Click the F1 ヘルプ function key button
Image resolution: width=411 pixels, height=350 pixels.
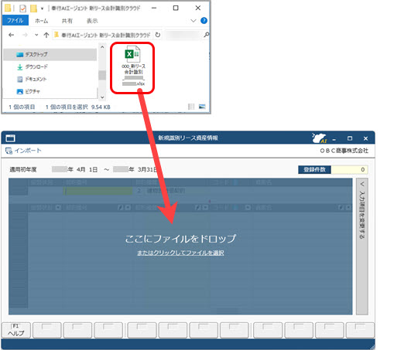click(16, 330)
